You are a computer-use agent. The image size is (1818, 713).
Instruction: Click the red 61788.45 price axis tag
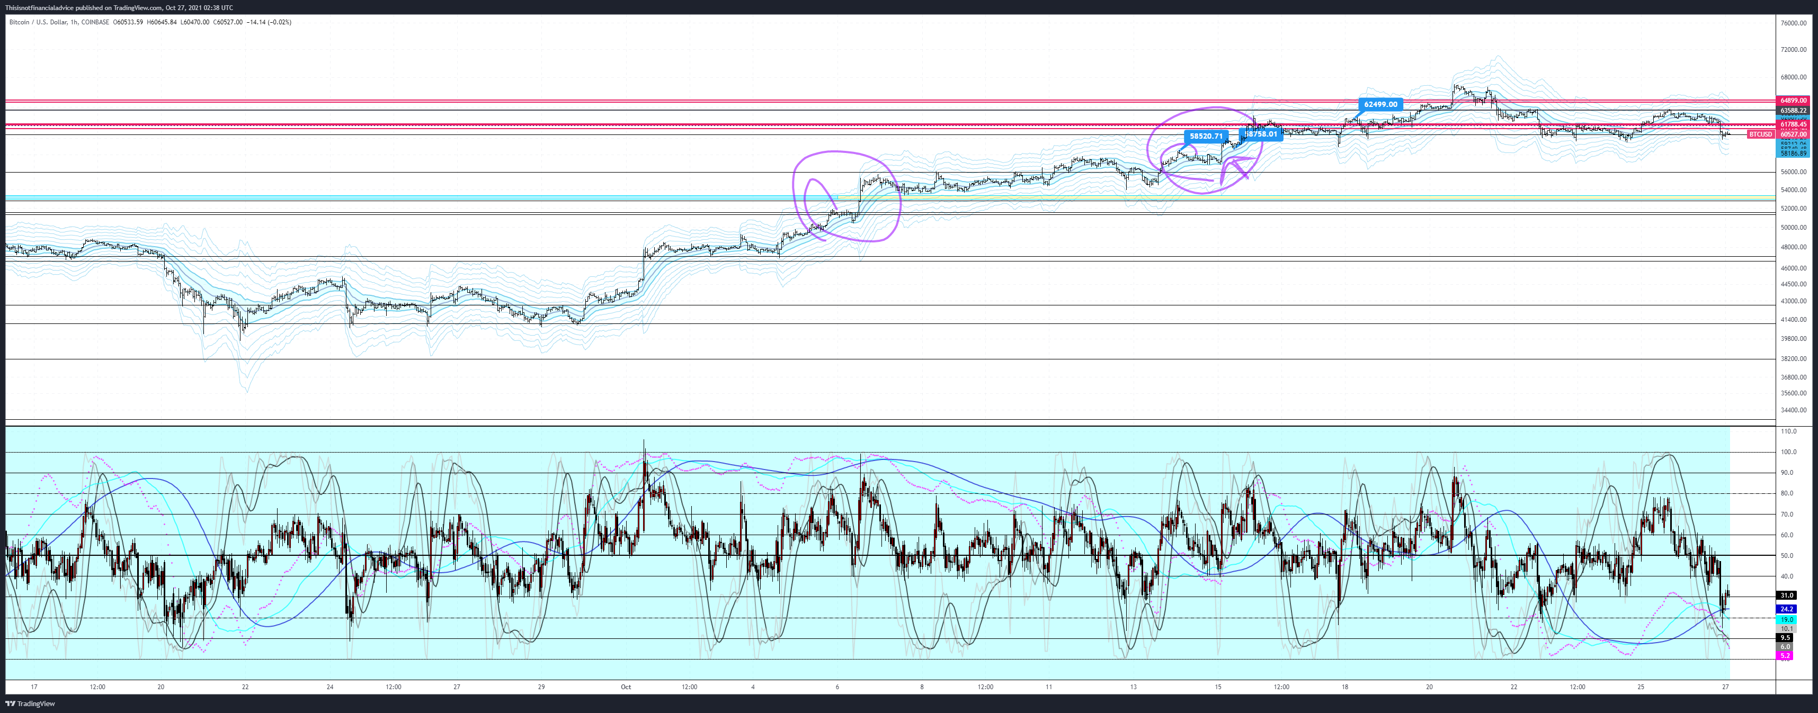[x=1793, y=125]
